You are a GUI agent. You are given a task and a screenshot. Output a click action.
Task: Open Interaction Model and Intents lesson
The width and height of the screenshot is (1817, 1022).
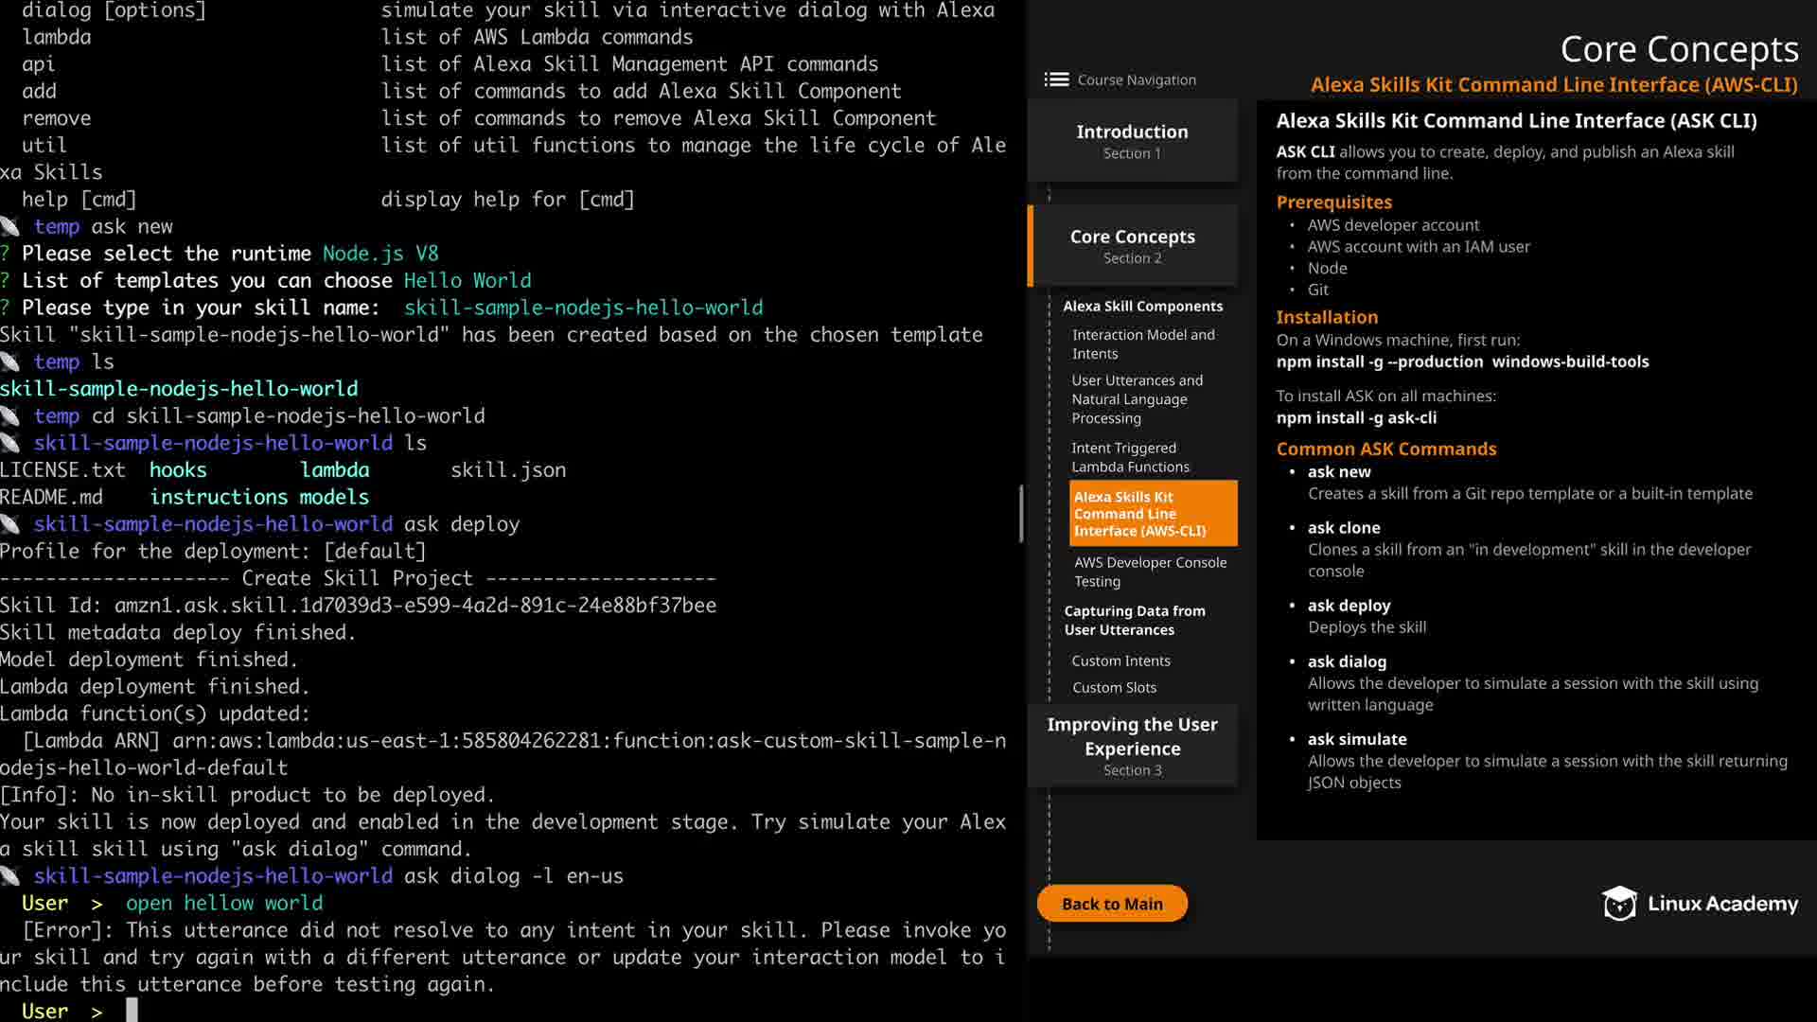click(1142, 344)
